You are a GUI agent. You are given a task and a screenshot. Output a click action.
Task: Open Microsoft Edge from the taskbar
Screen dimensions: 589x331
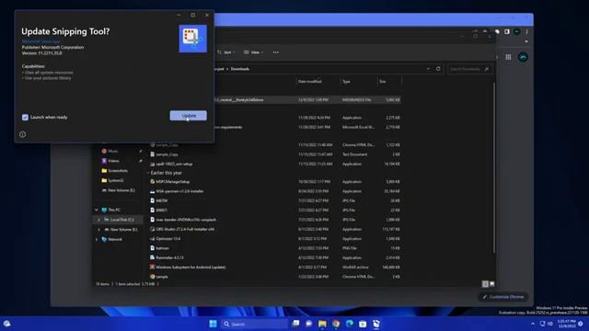click(x=350, y=324)
